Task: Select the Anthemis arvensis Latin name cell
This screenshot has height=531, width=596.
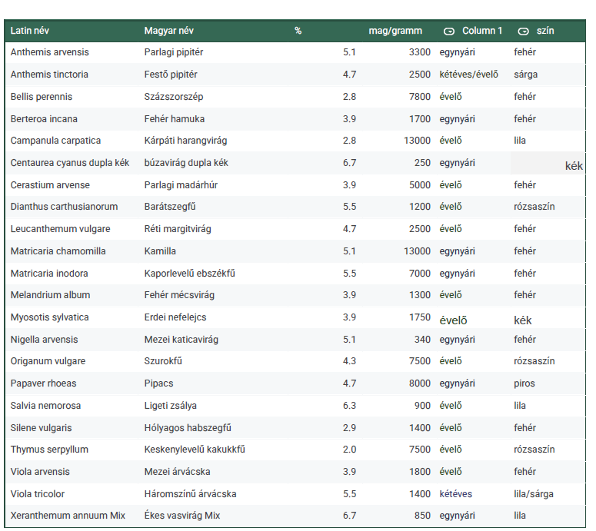Action: tap(50, 52)
